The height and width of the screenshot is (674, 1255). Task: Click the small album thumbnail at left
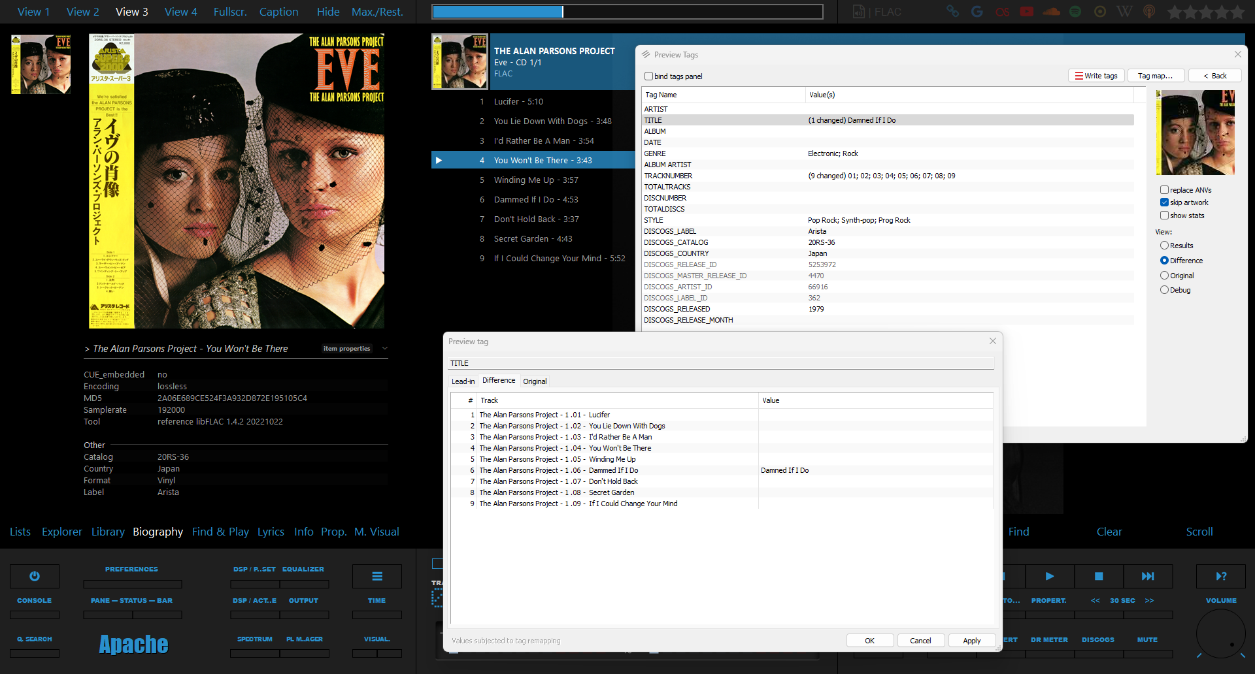tap(41, 64)
